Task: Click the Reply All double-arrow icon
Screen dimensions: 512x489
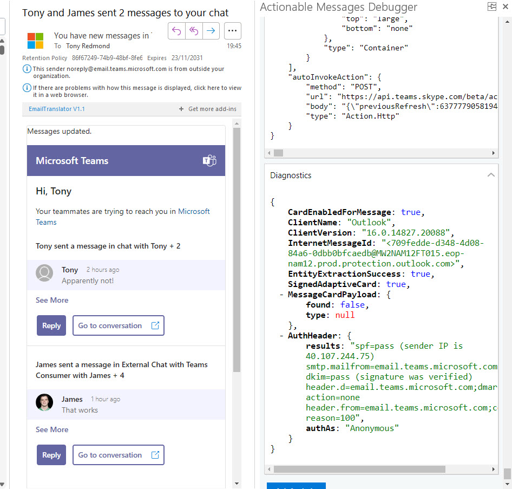Action: 193,31
